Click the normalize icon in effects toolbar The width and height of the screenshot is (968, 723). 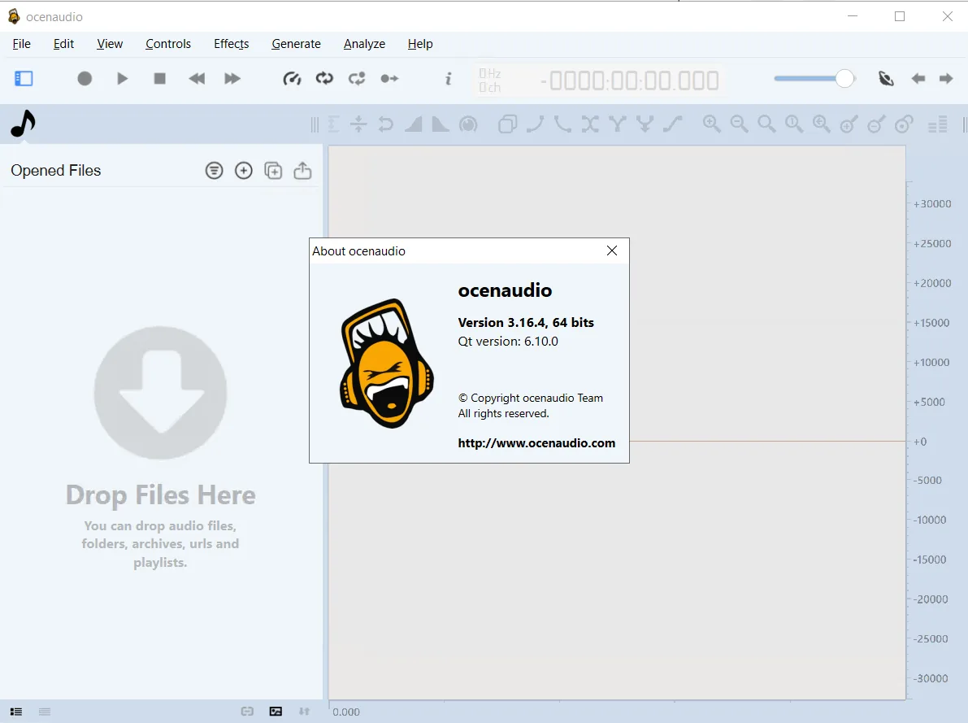333,124
